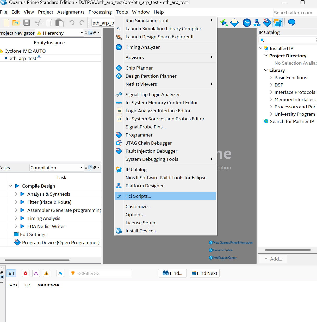This screenshot has width=317, height=322.
Task: Click the Add... button in IP Catalog
Action: tap(273, 259)
